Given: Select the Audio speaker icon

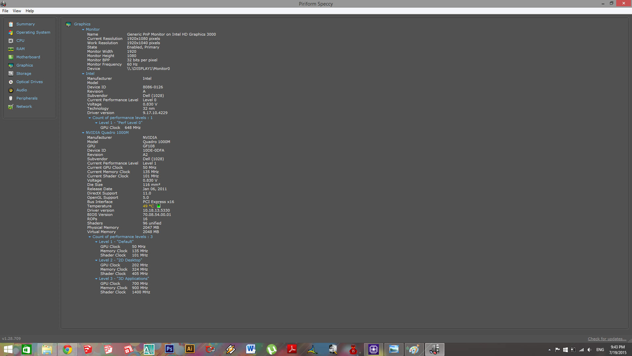Looking at the screenshot, I should (11, 90).
